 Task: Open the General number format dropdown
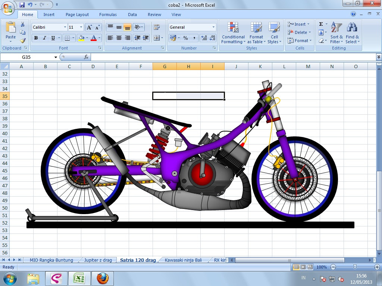pos(213,27)
